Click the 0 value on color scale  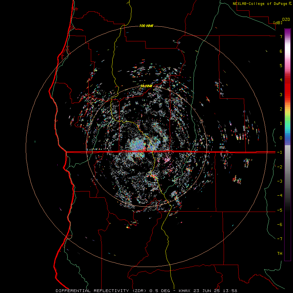281,138
